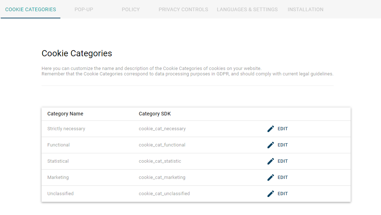Open the Policy tab
Screen dimensions: 381x215
click(x=131, y=9)
